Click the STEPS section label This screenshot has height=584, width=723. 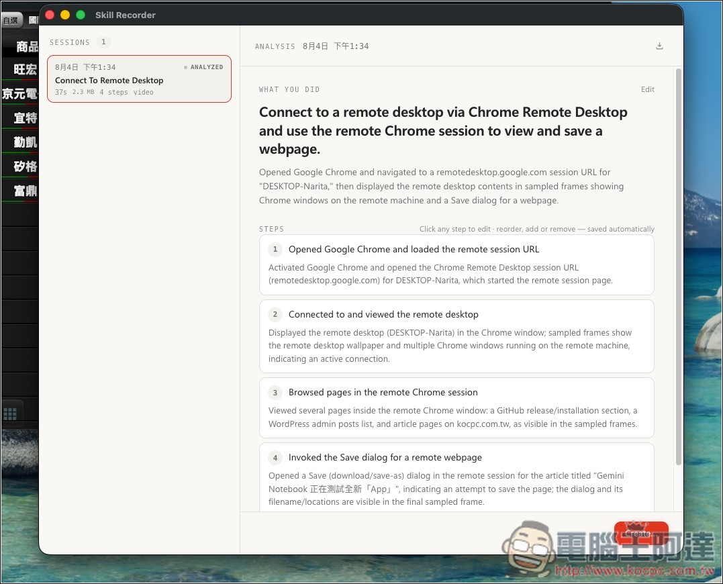click(272, 229)
